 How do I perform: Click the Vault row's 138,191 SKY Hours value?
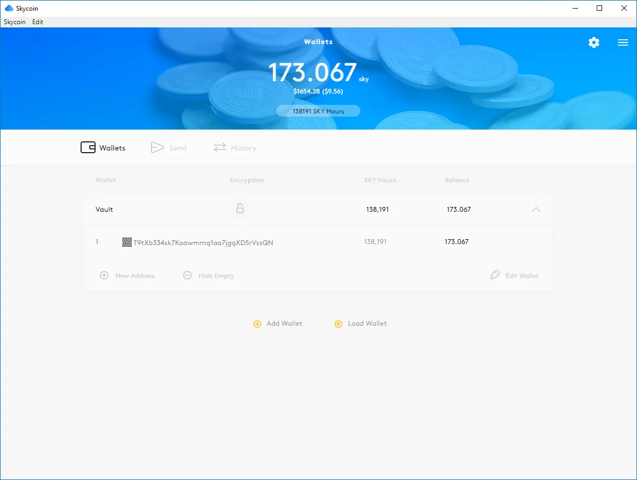[x=378, y=209]
